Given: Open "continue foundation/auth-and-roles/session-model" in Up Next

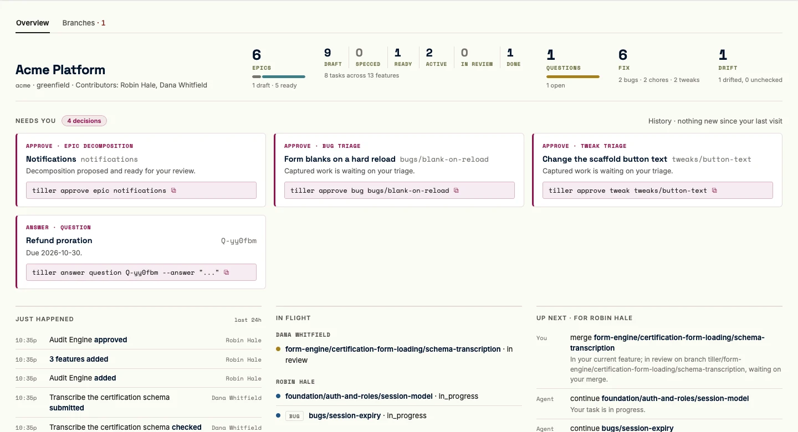Looking at the screenshot, I should (659, 404).
